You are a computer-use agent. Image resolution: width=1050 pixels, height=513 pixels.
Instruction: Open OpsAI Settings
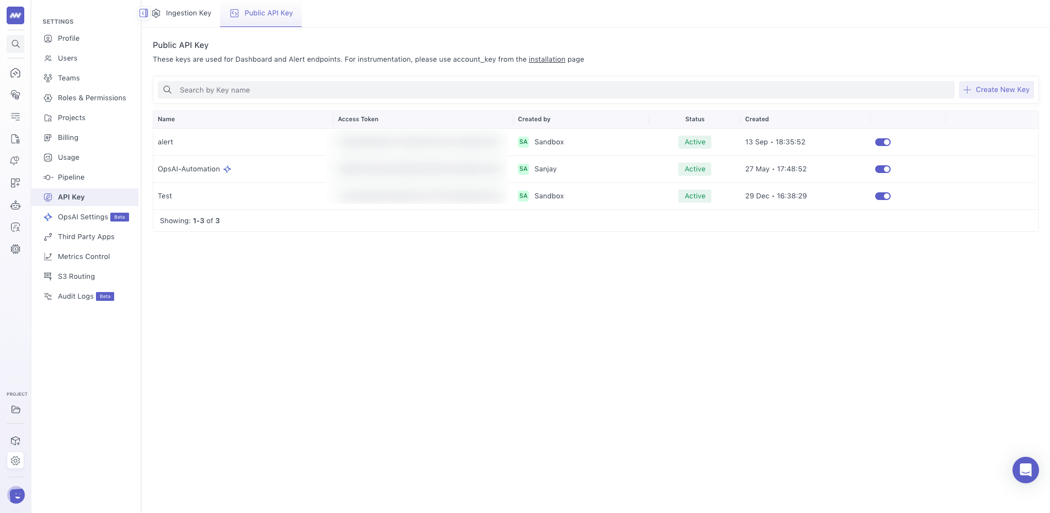click(x=85, y=217)
